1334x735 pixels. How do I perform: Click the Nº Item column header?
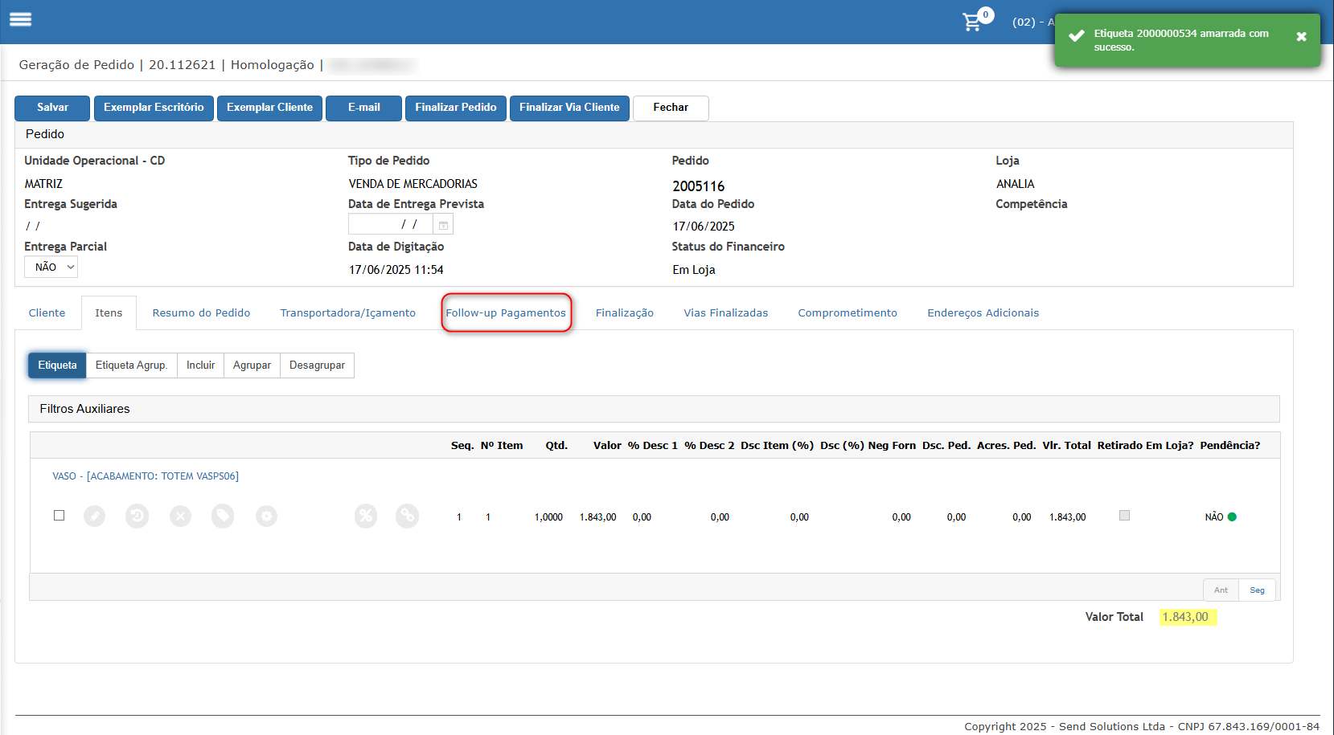(x=502, y=445)
